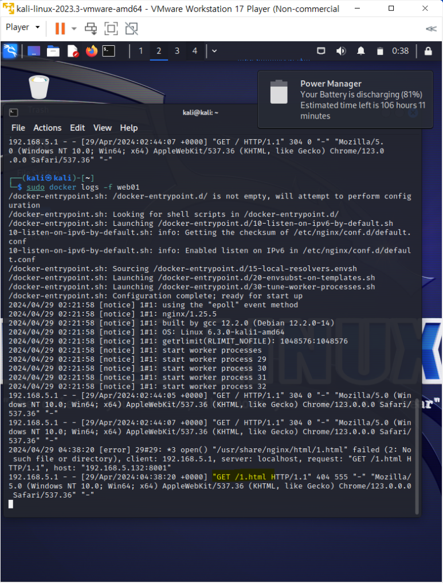The image size is (443, 583).
Task: Open the terminal Help menu
Action: coord(128,128)
